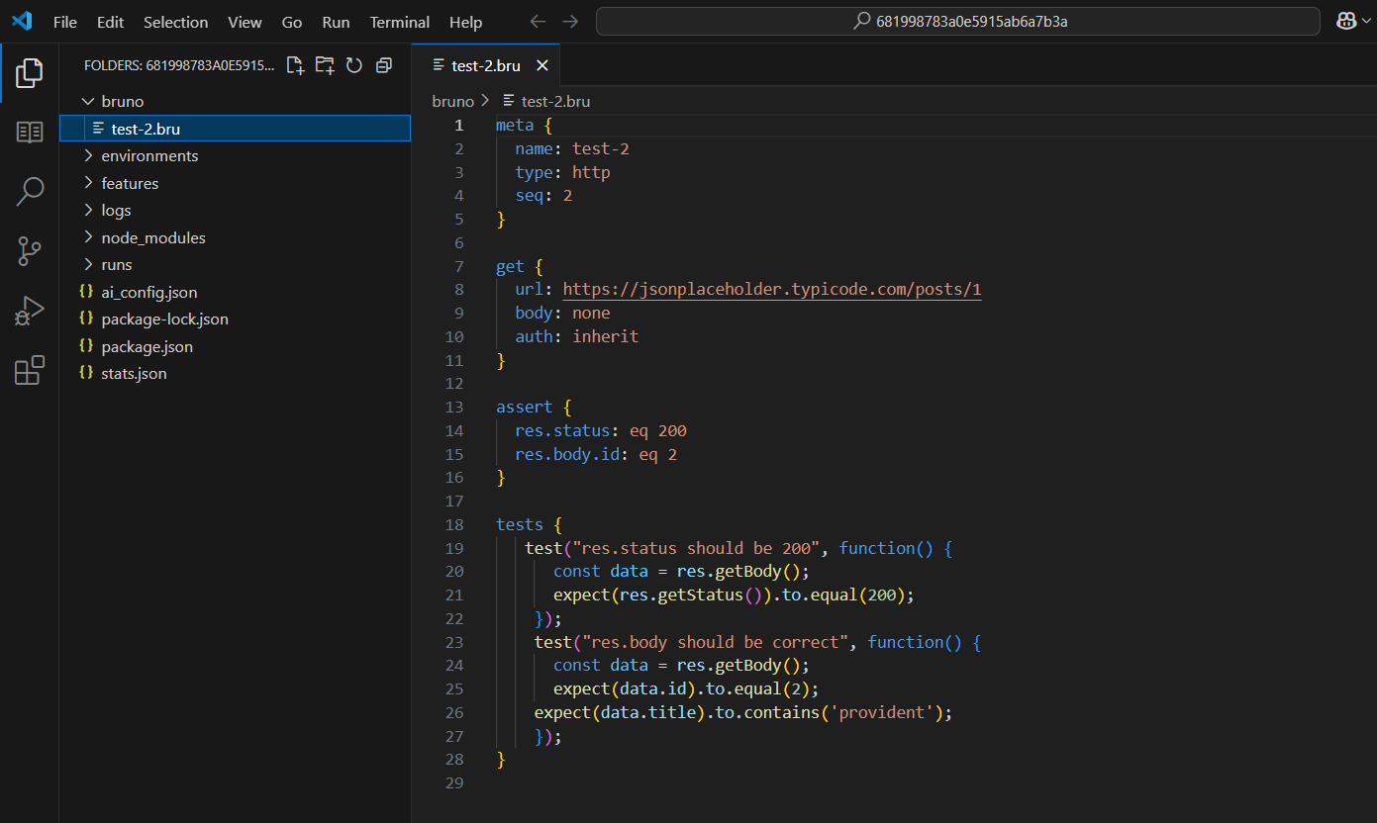Viewport: 1377px width, 823px height.
Task: Refresh the explorer file tree
Action: pyautogui.click(x=354, y=65)
